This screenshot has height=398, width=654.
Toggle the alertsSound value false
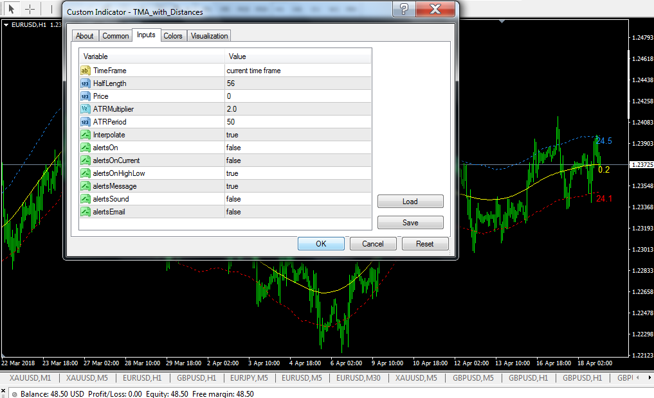[x=298, y=199]
